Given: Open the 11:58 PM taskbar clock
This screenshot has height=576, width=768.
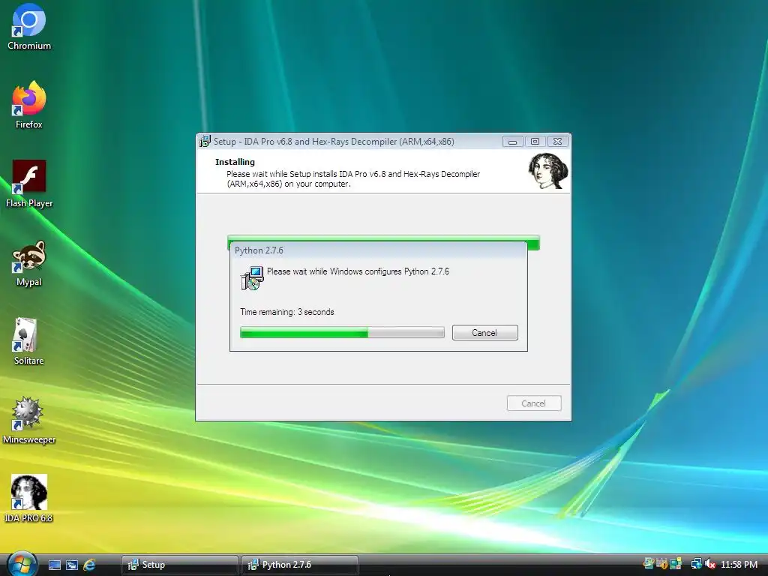Looking at the screenshot, I should [x=739, y=565].
